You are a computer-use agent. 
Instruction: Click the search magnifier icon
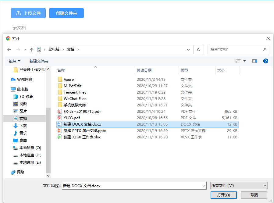point(265,49)
